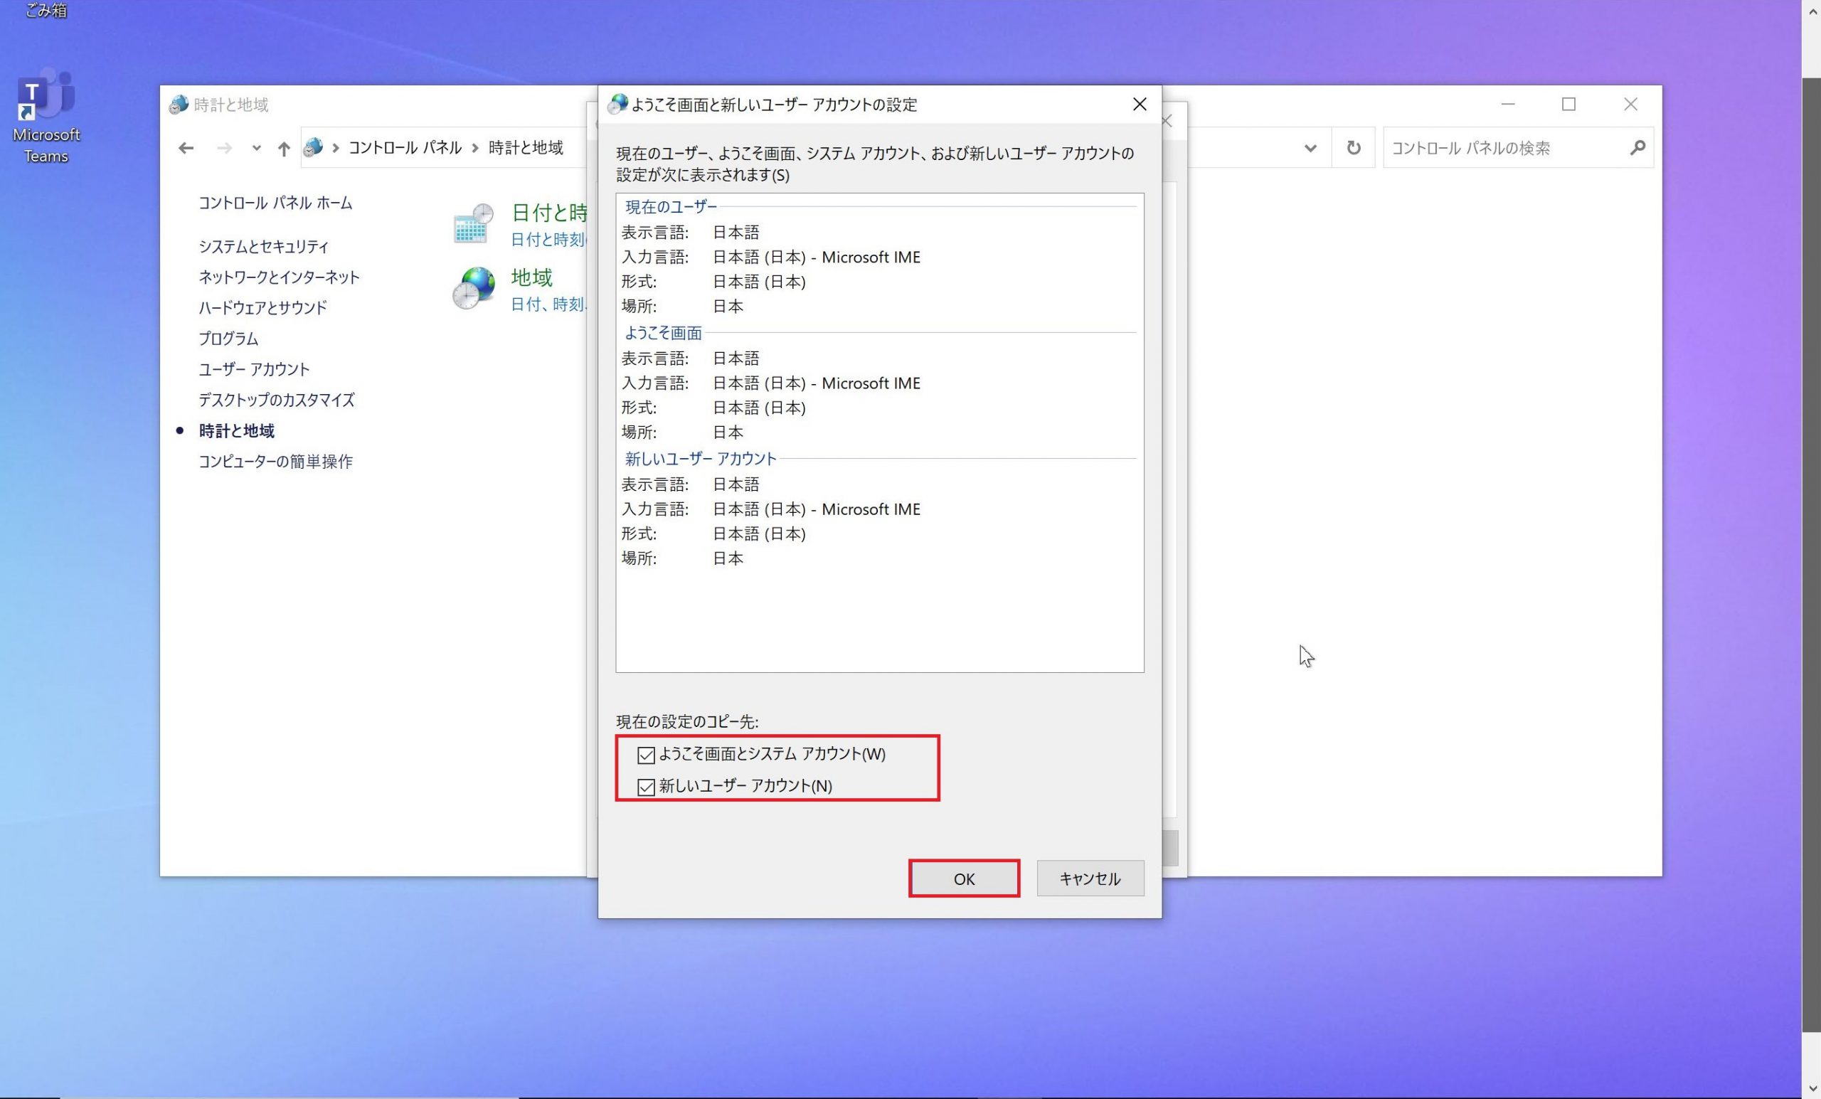Uncheck ようこそ画面とシステム アカウント checkbox

pos(646,755)
